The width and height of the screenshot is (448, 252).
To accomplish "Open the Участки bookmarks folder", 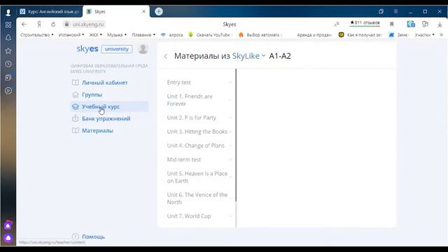I will (x=424, y=35).
